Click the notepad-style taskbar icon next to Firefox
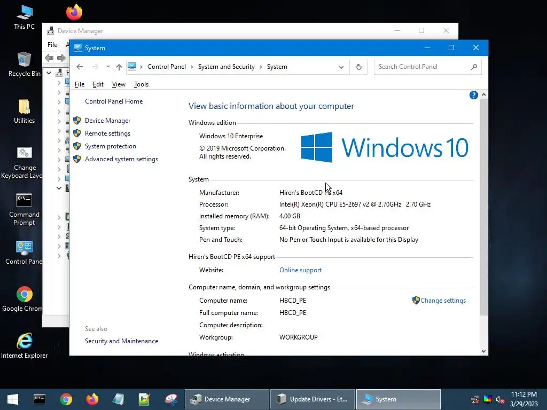The width and height of the screenshot is (547, 410). click(x=118, y=399)
